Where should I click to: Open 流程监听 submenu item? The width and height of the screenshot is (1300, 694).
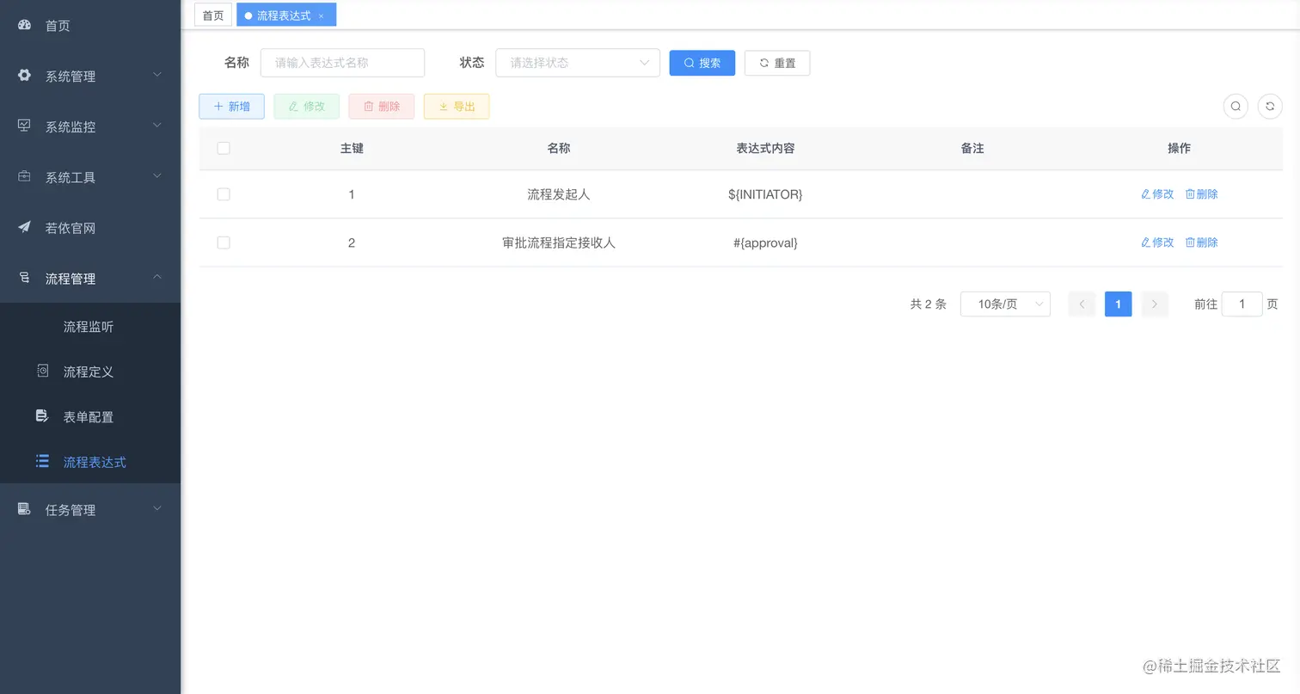point(90,327)
